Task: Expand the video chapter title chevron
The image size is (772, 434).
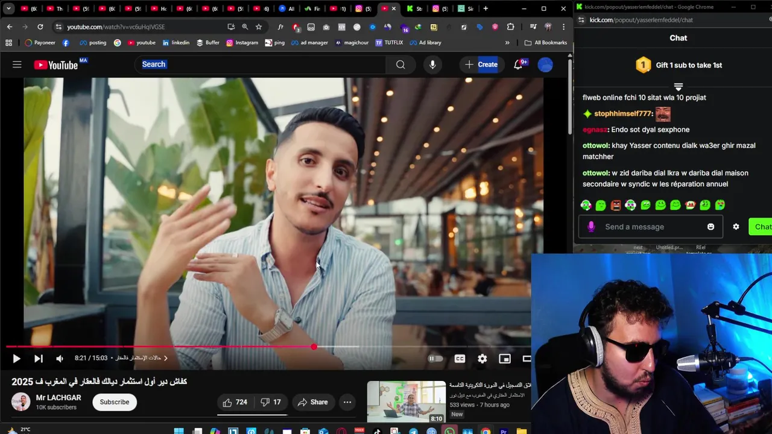Action: [165, 358]
